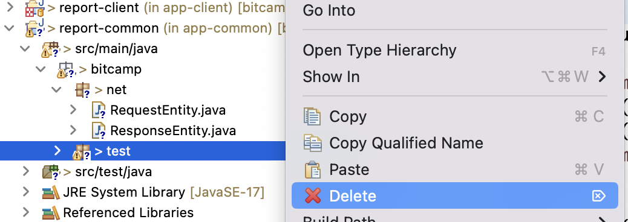The height and width of the screenshot is (222, 628).
Task: Click the JRE System Library icon
Action: [x=51, y=192]
